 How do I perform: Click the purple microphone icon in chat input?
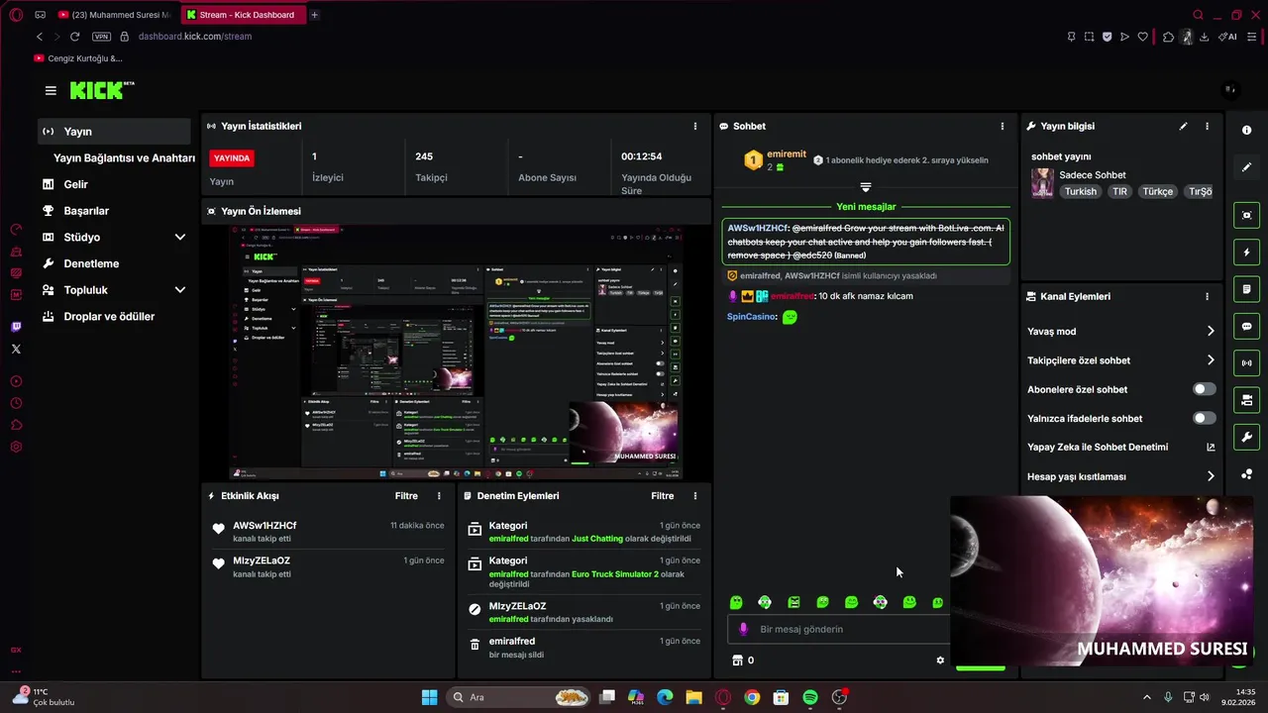[743, 629]
